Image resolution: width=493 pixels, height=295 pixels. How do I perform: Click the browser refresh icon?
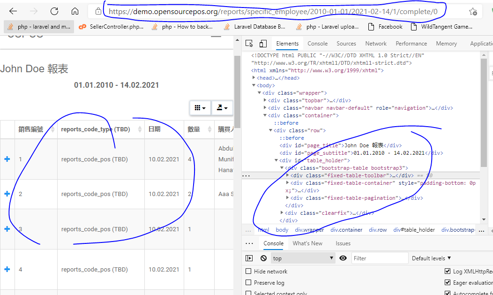tap(54, 10)
